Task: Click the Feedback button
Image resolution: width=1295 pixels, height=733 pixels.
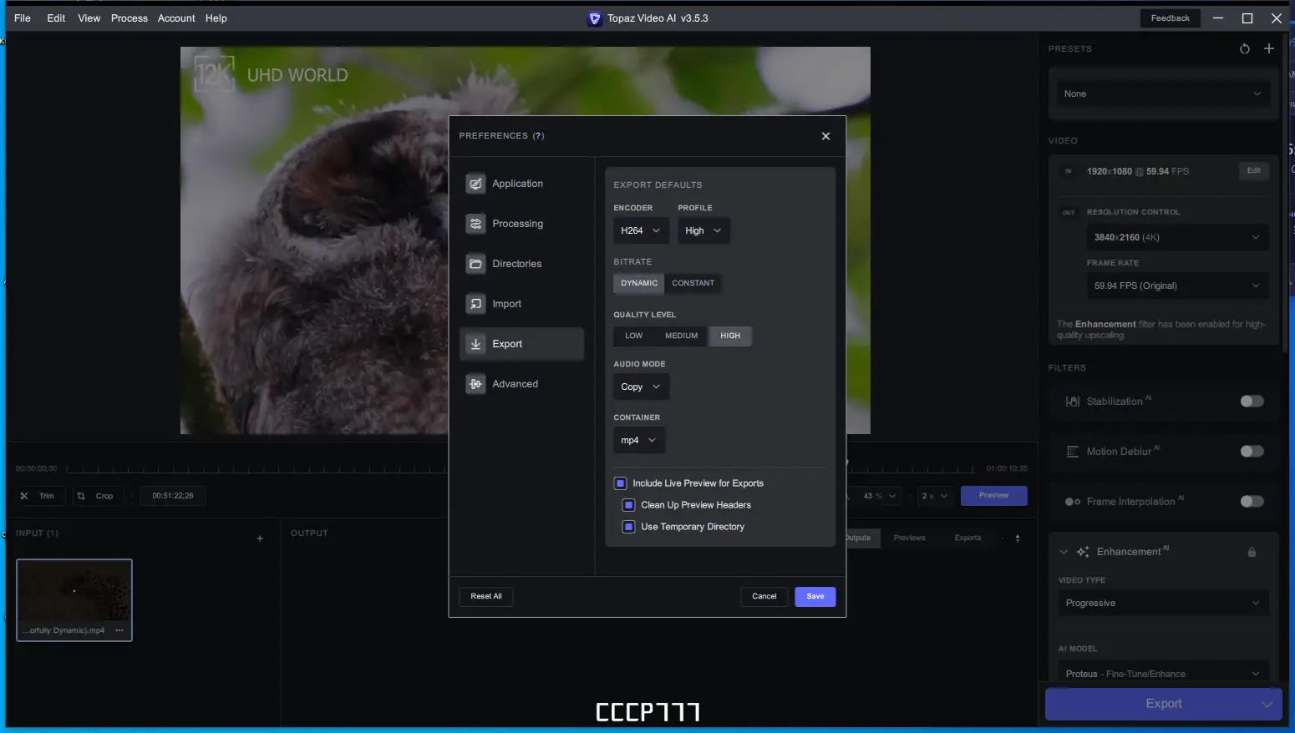Action: 1171,18
